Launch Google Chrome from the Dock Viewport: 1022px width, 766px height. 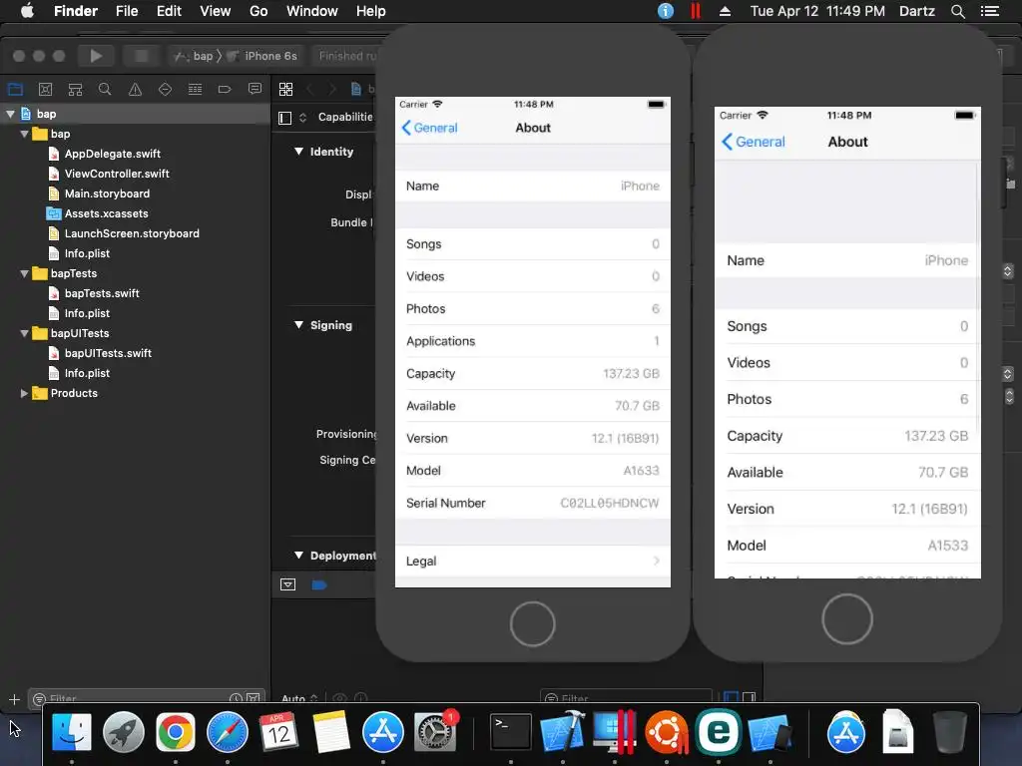coord(176,732)
